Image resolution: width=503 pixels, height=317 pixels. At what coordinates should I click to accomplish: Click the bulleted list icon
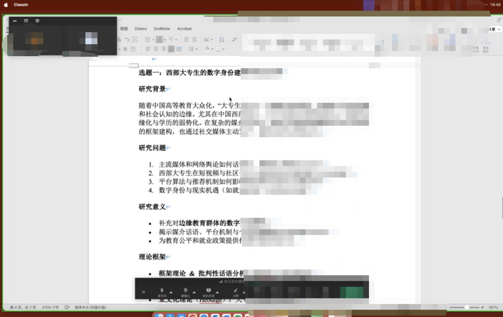click(147, 40)
